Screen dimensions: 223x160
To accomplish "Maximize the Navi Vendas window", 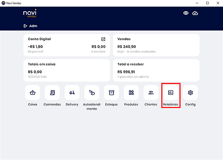I will pos(207,3).
